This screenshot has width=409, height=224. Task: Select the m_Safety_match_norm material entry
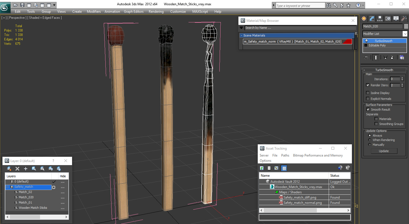[298, 41]
